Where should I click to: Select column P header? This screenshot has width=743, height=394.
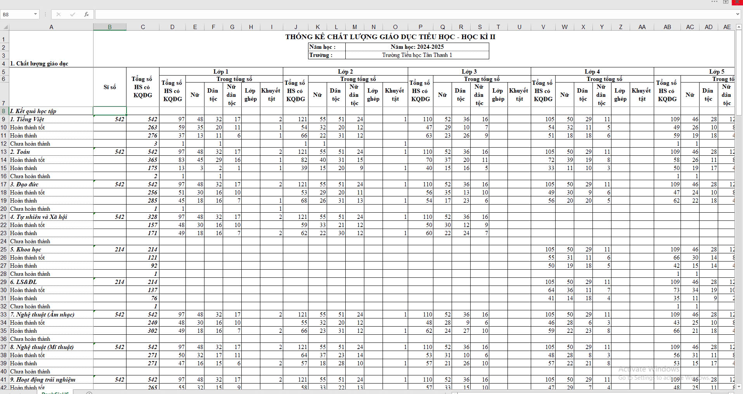point(421,27)
